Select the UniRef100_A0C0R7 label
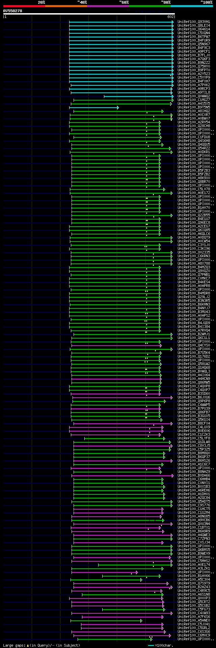 194,115
